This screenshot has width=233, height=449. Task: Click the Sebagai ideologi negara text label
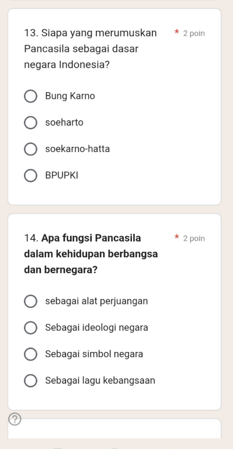coord(96,327)
